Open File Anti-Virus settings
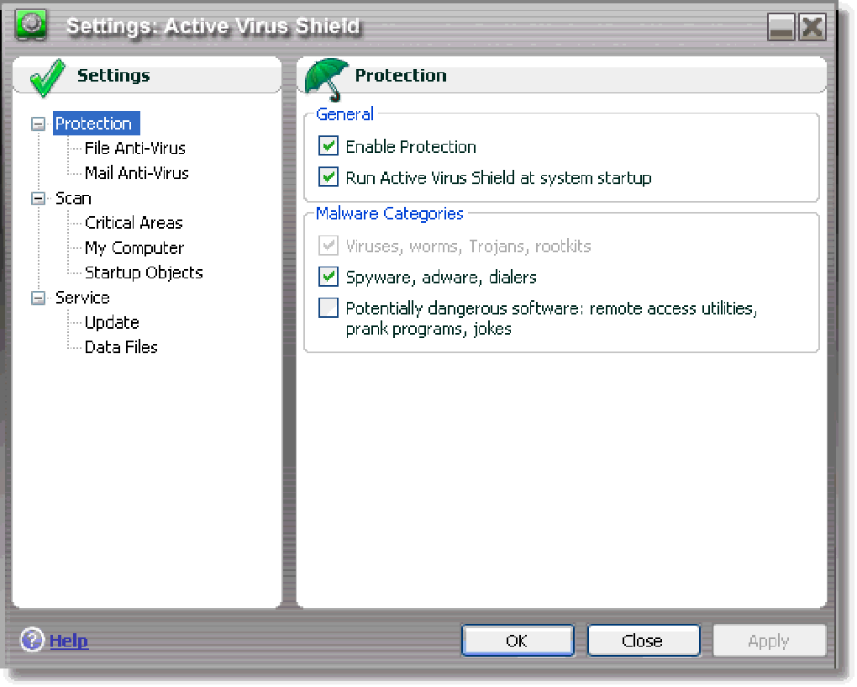The image size is (857, 687). 135,148
